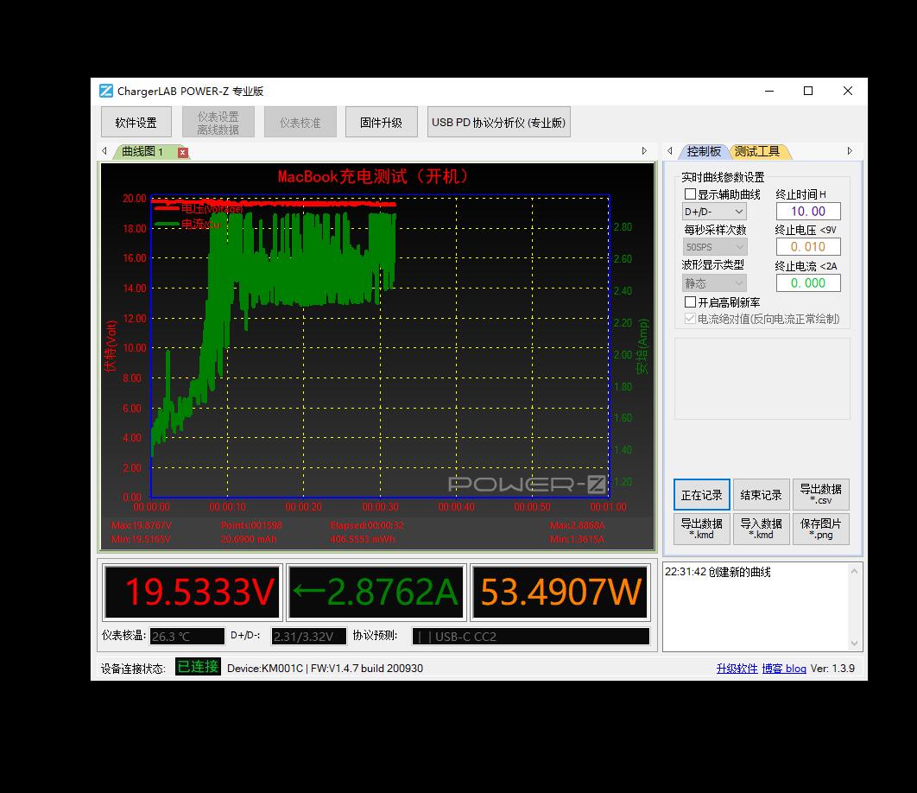Enable 开启高刷新率 checkbox
917x793 pixels.
tap(691, 302)
